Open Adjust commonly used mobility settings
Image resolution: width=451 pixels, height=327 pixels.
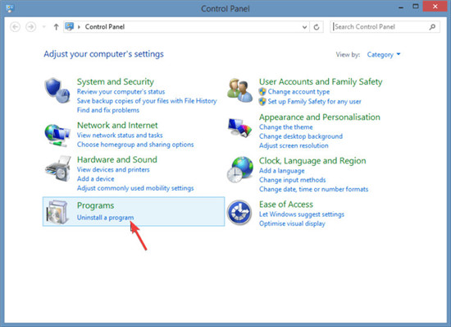pos(135,188)
